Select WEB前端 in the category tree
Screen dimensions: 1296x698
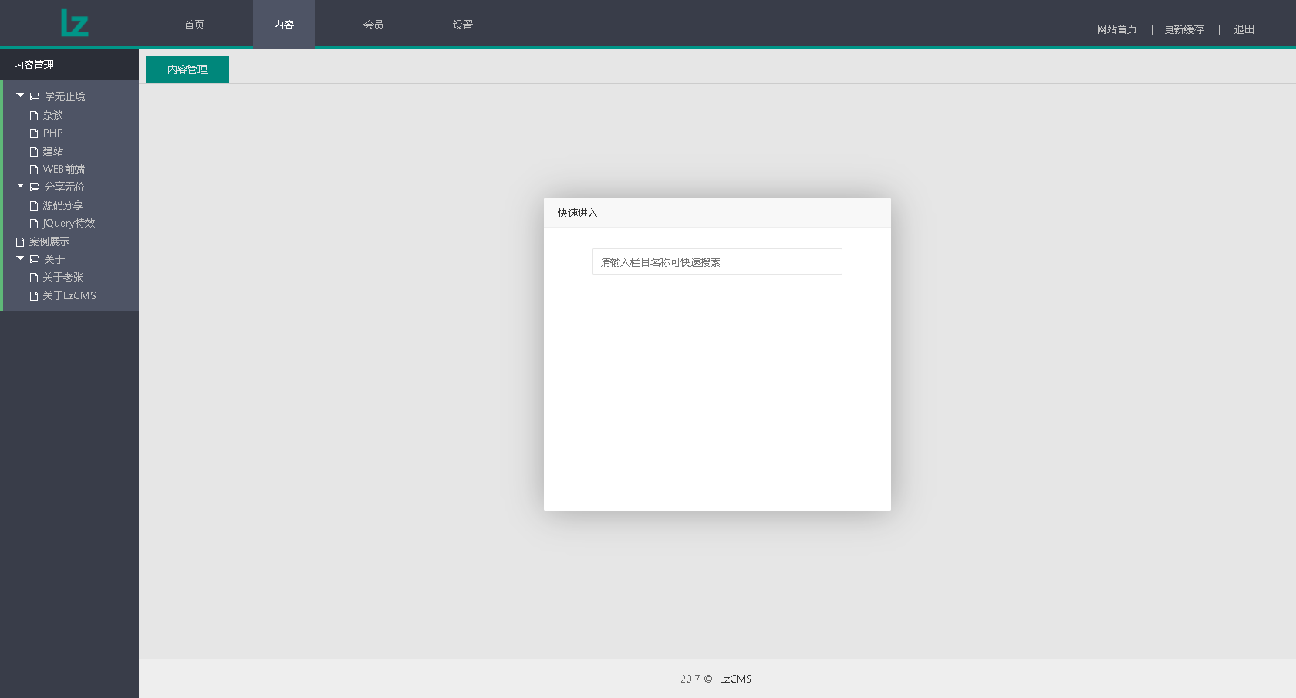click(64, 170)
